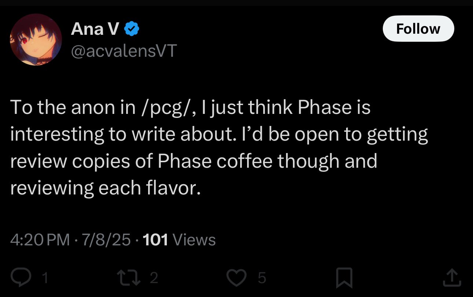Open the Ana V display name
Screen dimensions: 473x297
(95, 29)
